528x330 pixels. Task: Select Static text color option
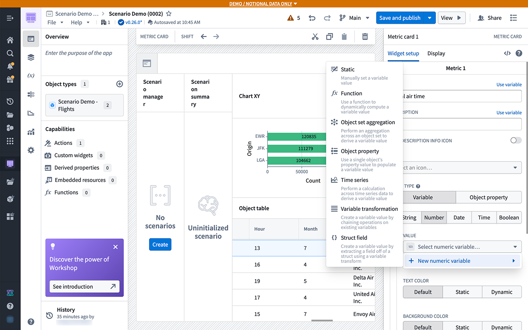(x=462, y=292)
